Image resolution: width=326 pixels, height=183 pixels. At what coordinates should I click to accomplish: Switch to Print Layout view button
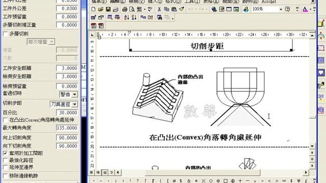[105, 172]
